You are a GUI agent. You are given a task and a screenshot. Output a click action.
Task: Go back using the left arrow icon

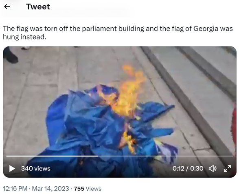point(7,7)
